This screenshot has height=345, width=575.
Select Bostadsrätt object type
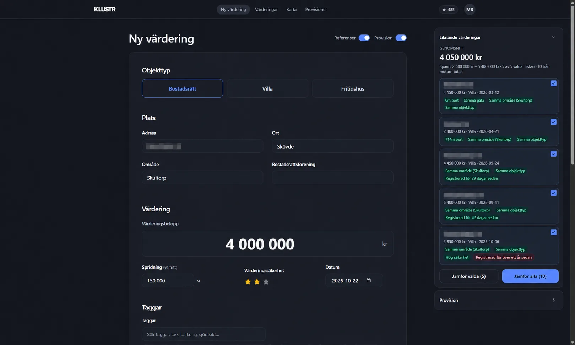pyautogui.click(x=183, y=88)
